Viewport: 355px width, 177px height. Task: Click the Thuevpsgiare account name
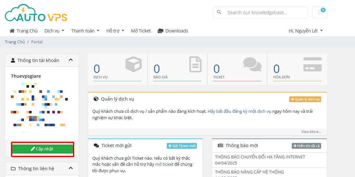[x=26, y=76]
